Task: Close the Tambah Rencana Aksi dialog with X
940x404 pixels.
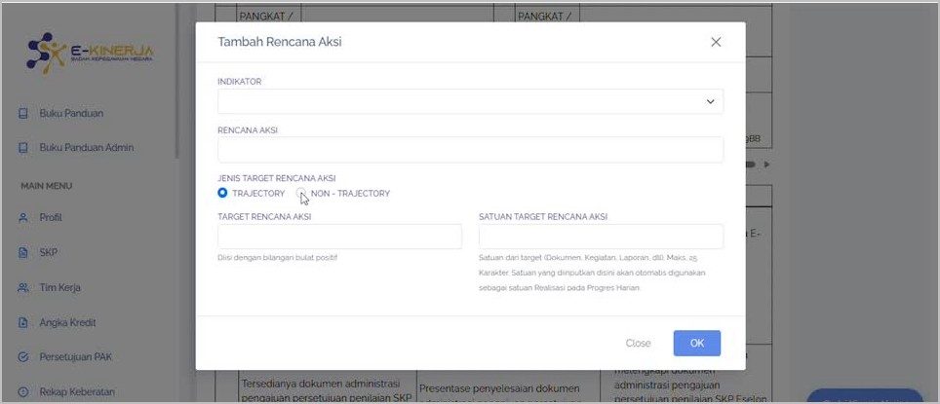Action: [x=715, y=42]
